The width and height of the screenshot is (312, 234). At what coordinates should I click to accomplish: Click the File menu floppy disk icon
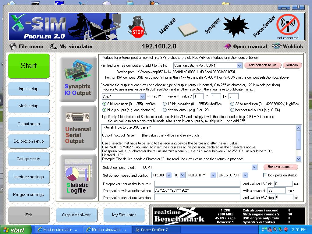click(13, 46)
